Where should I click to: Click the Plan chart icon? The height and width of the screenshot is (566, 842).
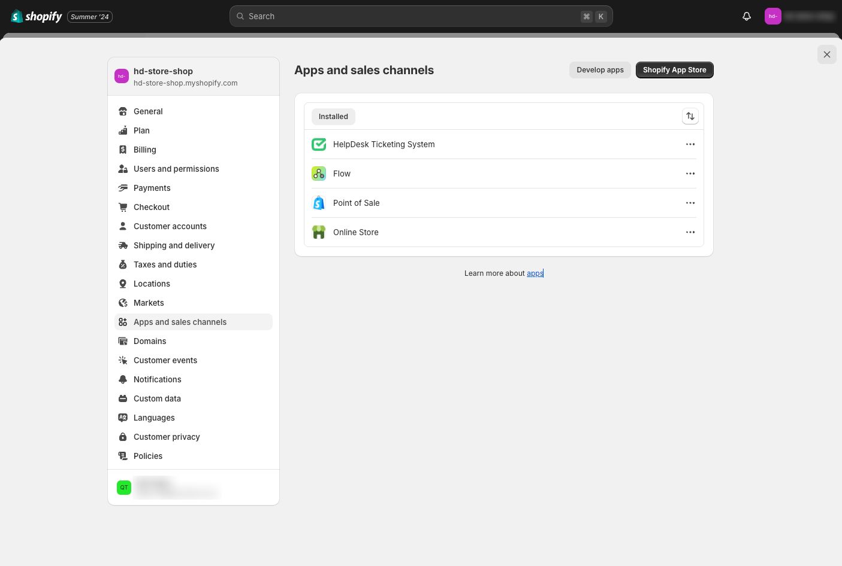point(123,130)
